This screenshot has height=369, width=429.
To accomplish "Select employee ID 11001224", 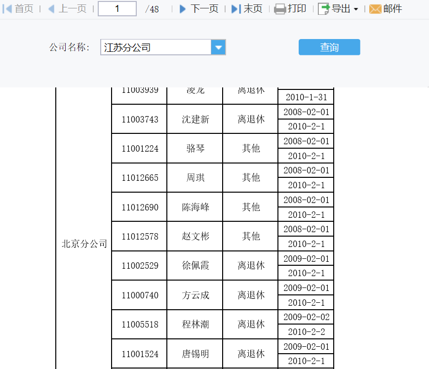I will 140,149.
